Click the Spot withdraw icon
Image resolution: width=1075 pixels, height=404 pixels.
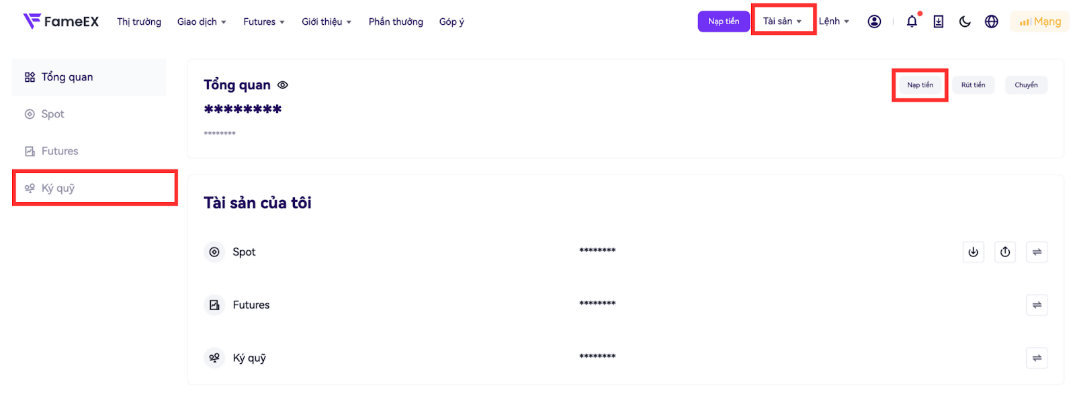click(1005, 252)
